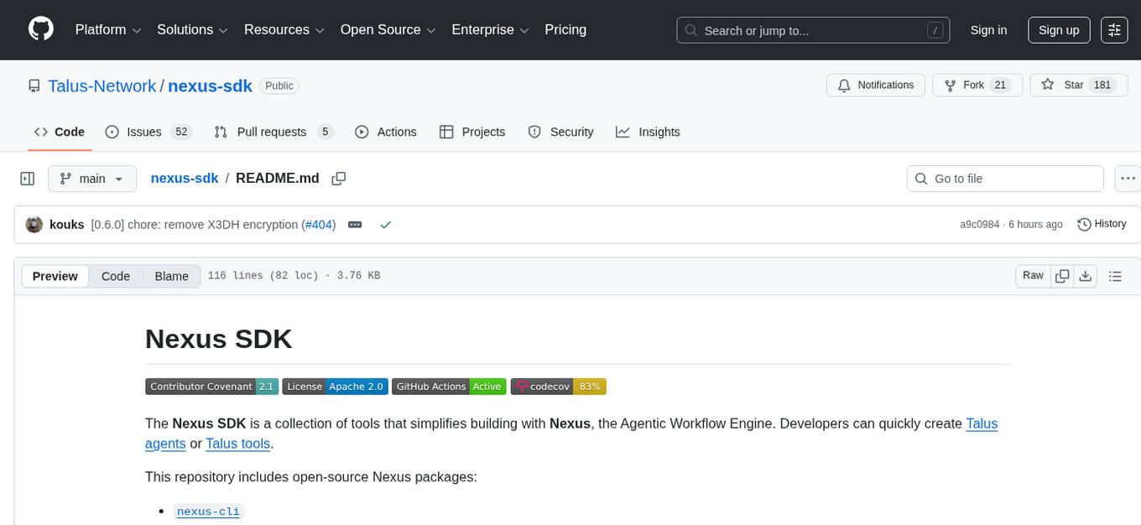
Task: Open file History for README.md
Action: tap(1102, 224)
